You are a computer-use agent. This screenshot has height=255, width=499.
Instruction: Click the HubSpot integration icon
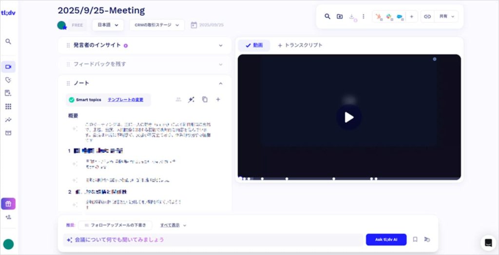pyautogui.click(x=379, y=17)
